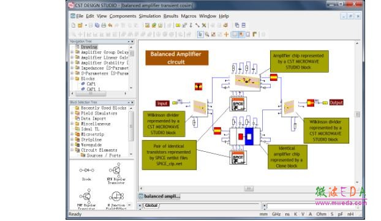Select CAP1 in the Blocks tree
The height and width of the screenshot is (221, 381).
[91, 84]
